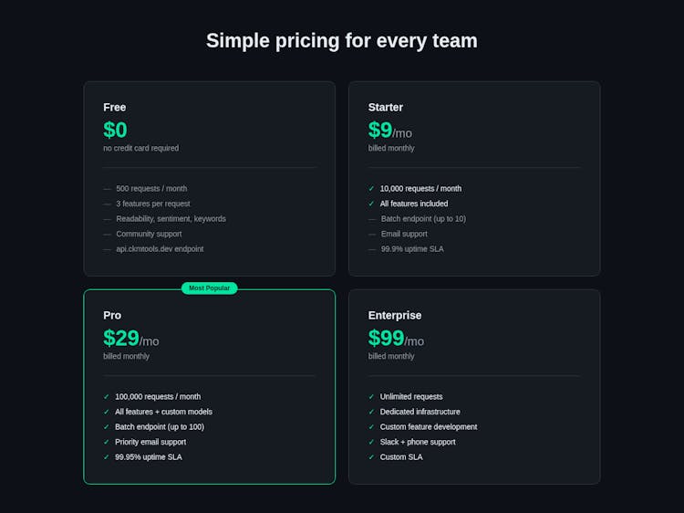Click the checkmark beside "Unlimited requests"

click(371, 397)
